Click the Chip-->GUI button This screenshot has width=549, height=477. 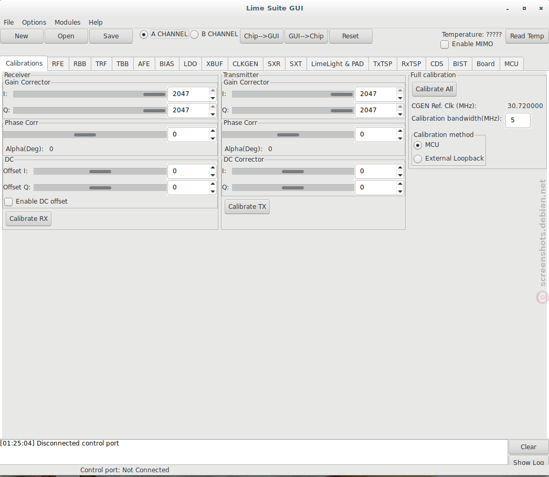261,36
